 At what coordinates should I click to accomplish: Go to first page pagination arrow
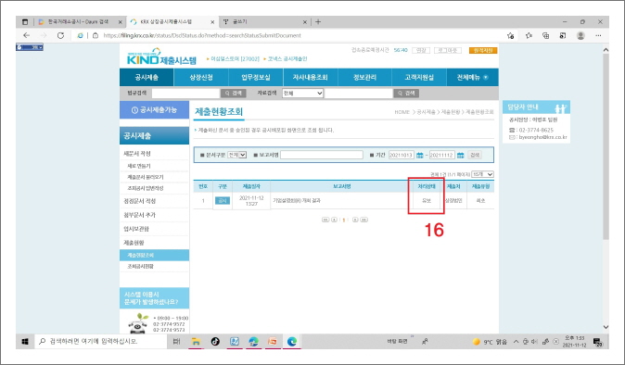click(325, 220)
